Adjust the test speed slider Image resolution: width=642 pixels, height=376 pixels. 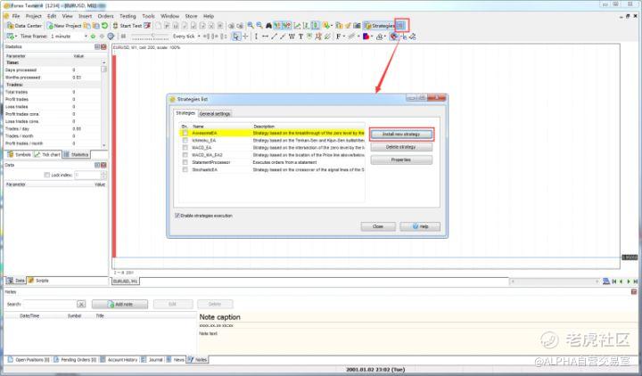point(151,37)
